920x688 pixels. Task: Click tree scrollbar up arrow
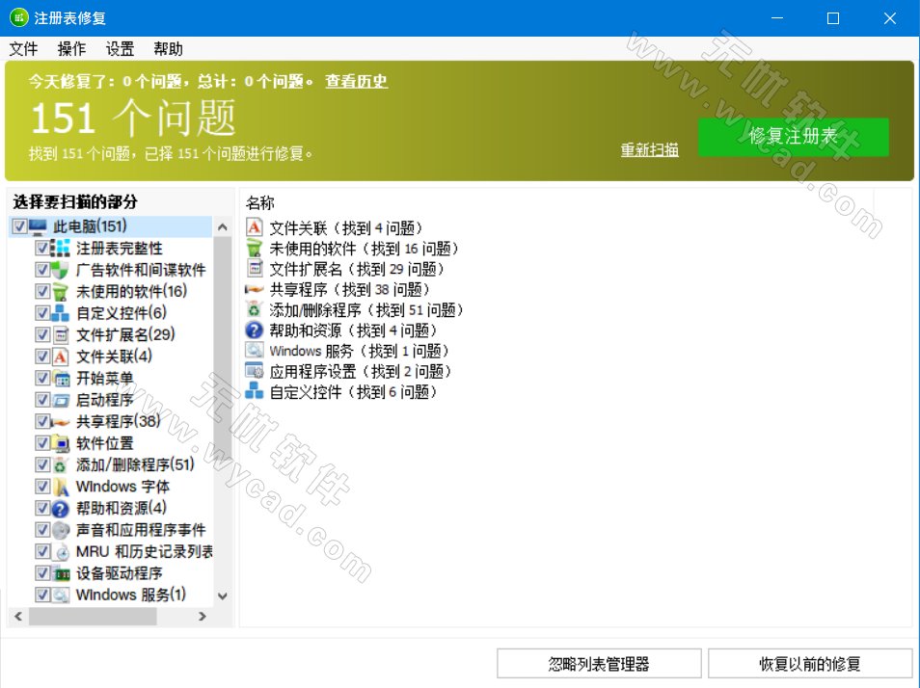223,226
